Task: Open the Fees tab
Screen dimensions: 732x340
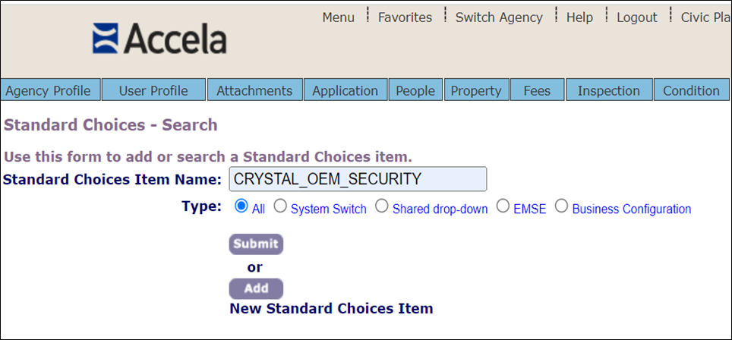Action: 537,90
